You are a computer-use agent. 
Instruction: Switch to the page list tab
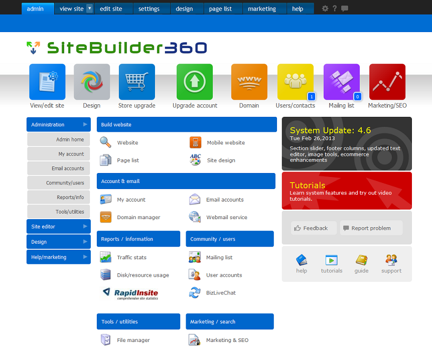[220, 9]
